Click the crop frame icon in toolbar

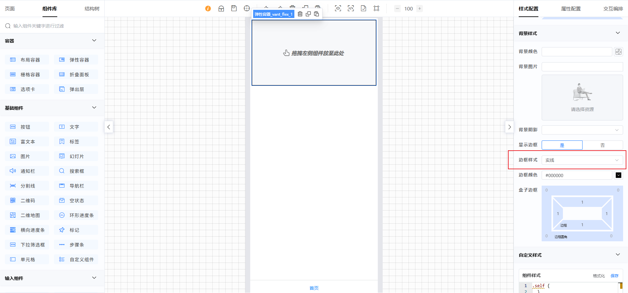[376, 9]
